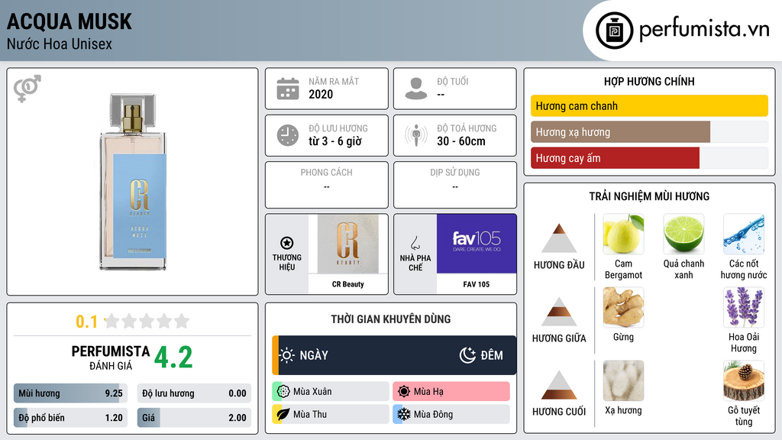Click the calendar icon beside Năm ra mắt
This screenshot has width=782, height=440.
click(x=288, y=89)
